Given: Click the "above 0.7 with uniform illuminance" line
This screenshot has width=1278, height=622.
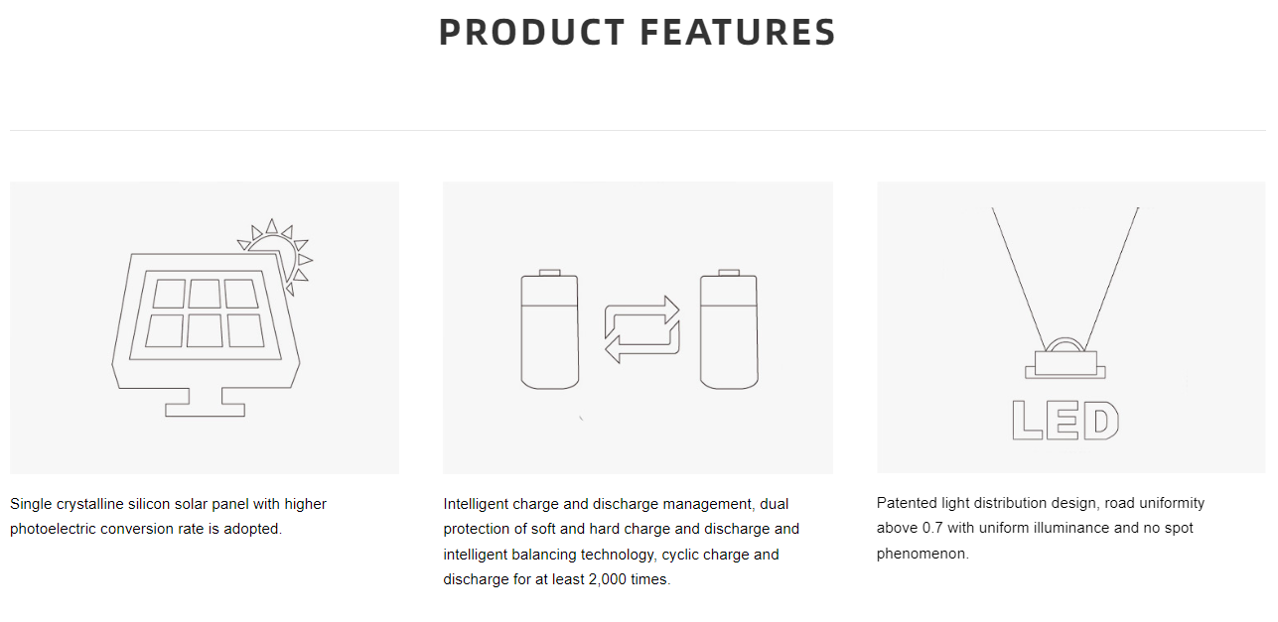Looking at the screenshot, I should [x=1036, y=528].
